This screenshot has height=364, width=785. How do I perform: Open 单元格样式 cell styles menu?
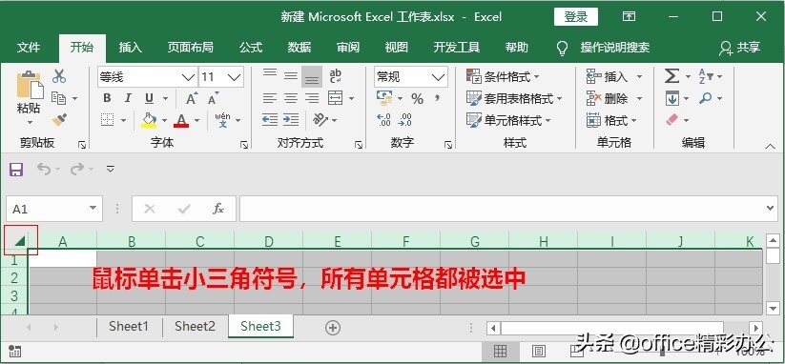(x=508, y=120)
